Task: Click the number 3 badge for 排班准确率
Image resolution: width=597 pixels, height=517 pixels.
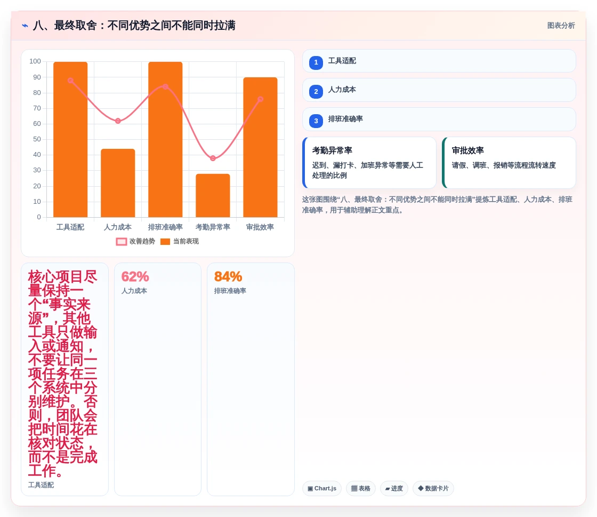Action: (x=316, y=121)
